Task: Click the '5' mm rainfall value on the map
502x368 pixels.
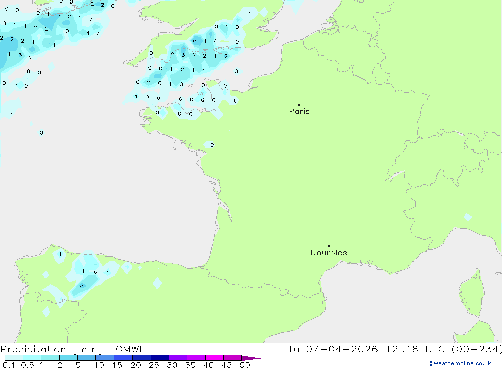Action: pos(195,41)
